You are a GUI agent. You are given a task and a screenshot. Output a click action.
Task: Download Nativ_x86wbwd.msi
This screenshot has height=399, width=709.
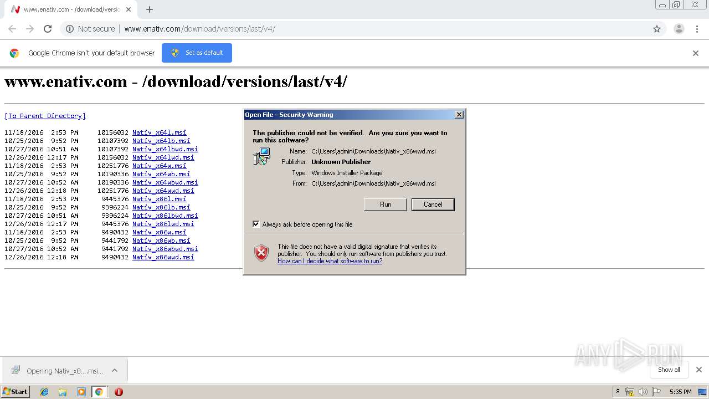coord(165,249)
